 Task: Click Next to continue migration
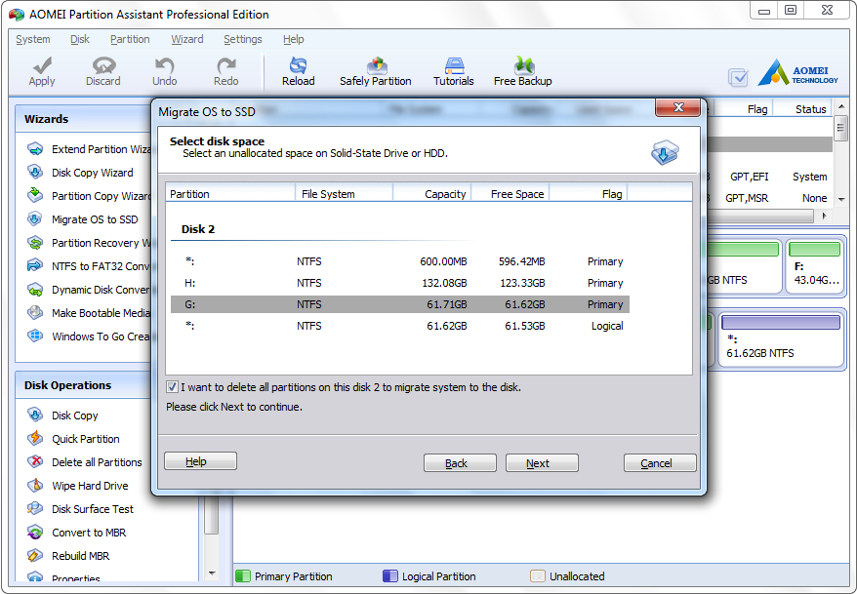point(542,463)
